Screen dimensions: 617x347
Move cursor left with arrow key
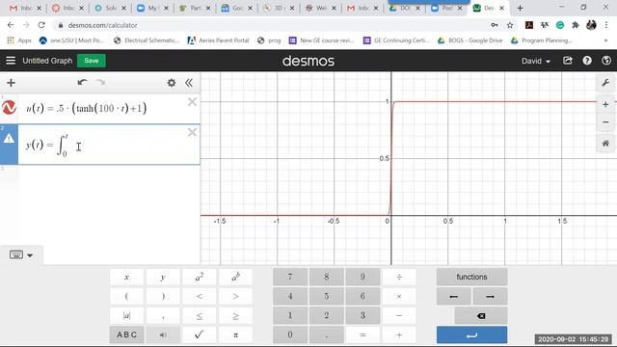(x=453, y=296)
